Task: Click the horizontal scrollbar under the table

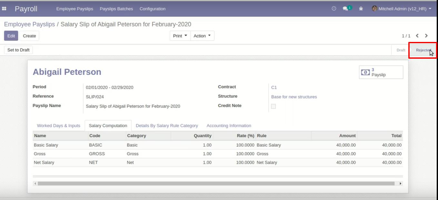Action: 216,183
